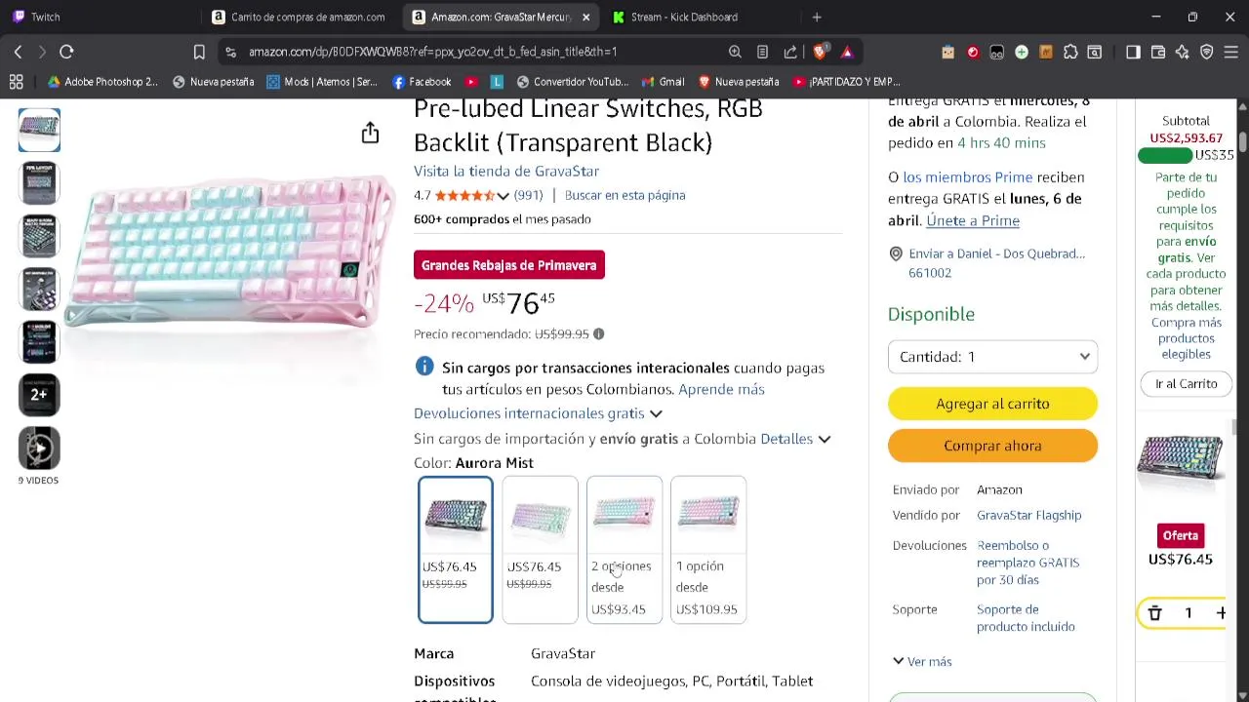Expand Devoluciones internacionales gratis details
The width and height of the screenshot is (1249, 702).
538,413
